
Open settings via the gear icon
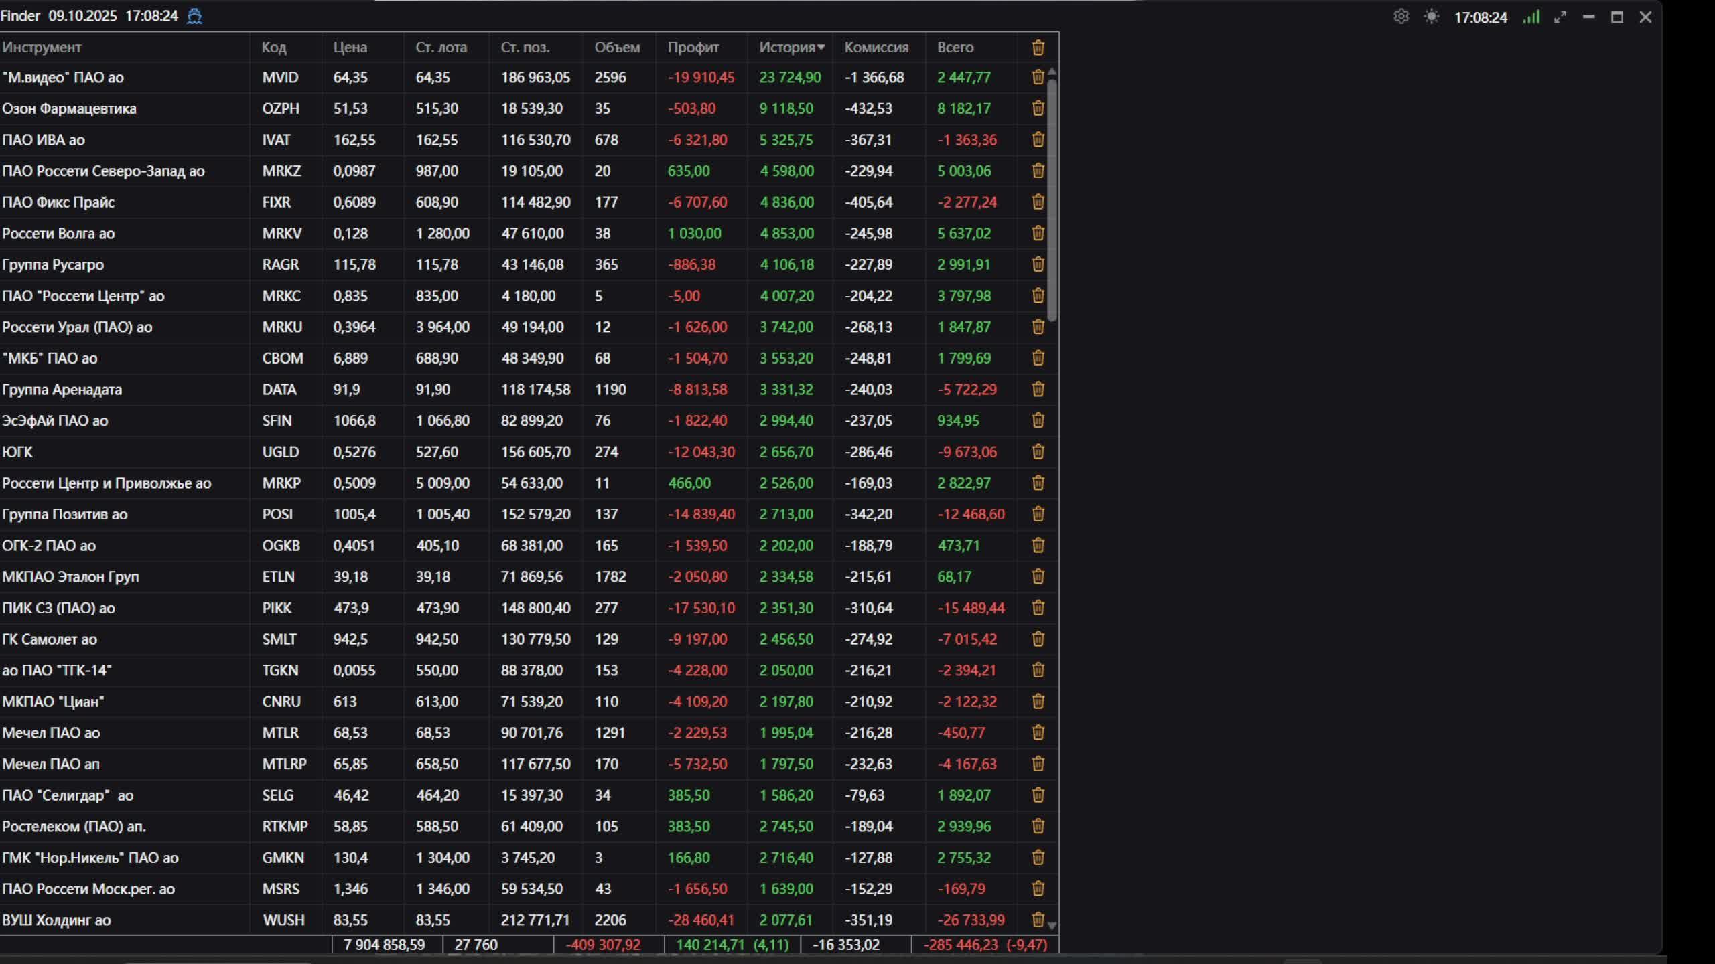[1401, 17]
